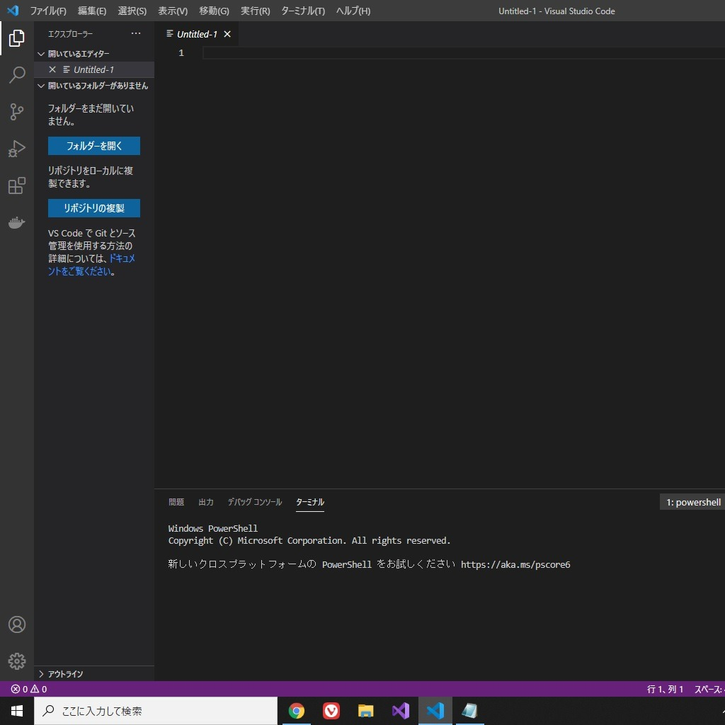Close Untitled-1 in open editors list
This screenshot has height=725, width=725.
pos(52,69)
